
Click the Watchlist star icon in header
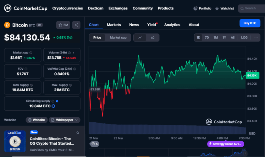pyautogui.click(x=217, y=8)
